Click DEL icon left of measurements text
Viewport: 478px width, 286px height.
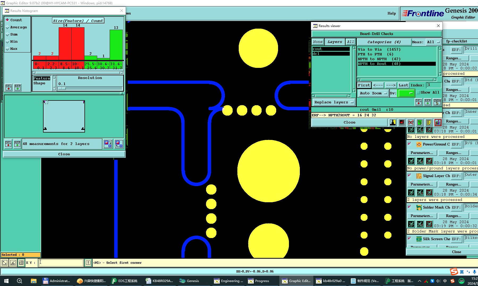pyautogui.click(x=8, y=144)
